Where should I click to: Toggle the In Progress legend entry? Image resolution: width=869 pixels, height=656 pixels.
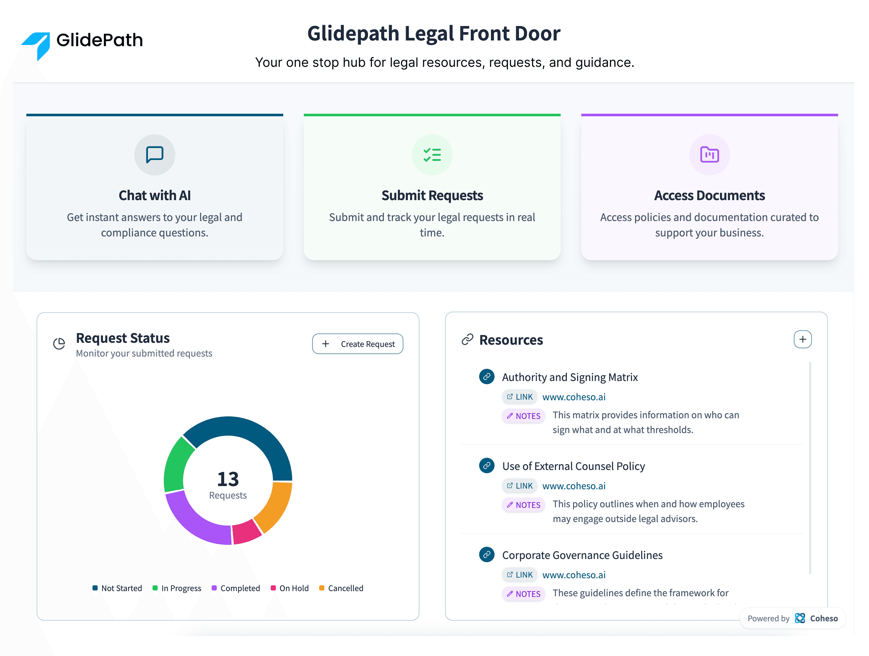[177, 588]
